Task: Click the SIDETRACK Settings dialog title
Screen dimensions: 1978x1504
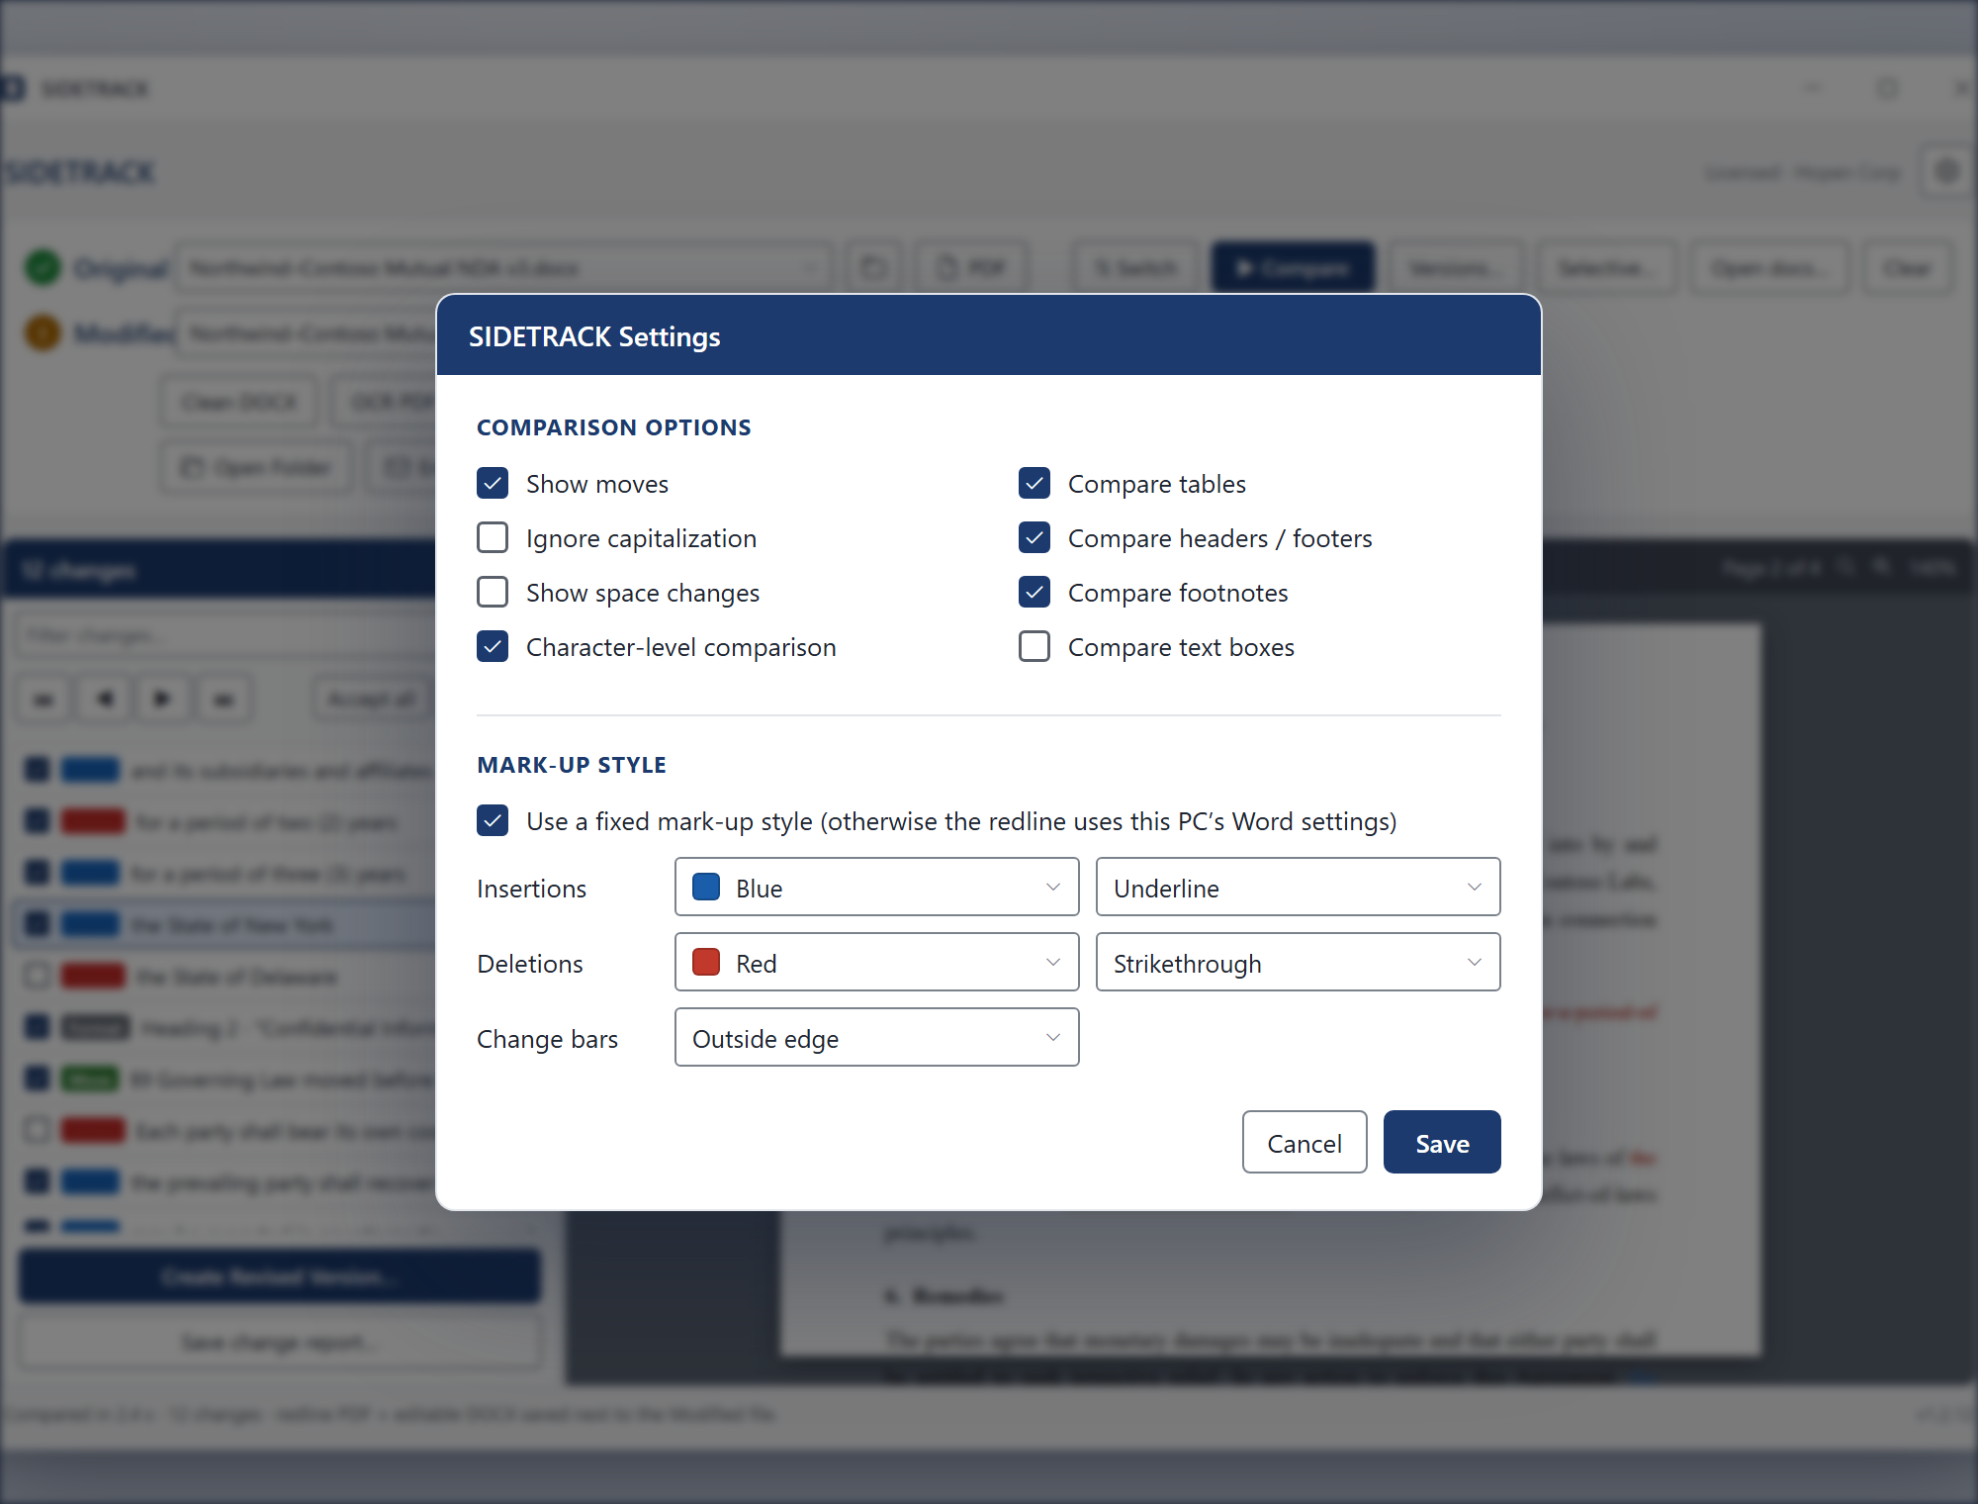Action: [594, 336]
